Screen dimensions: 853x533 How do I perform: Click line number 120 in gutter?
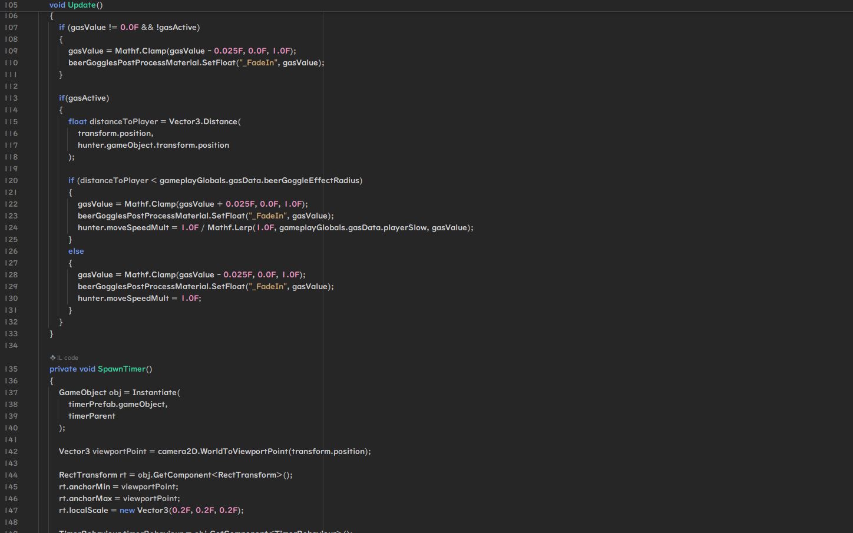tap(11, 180)
